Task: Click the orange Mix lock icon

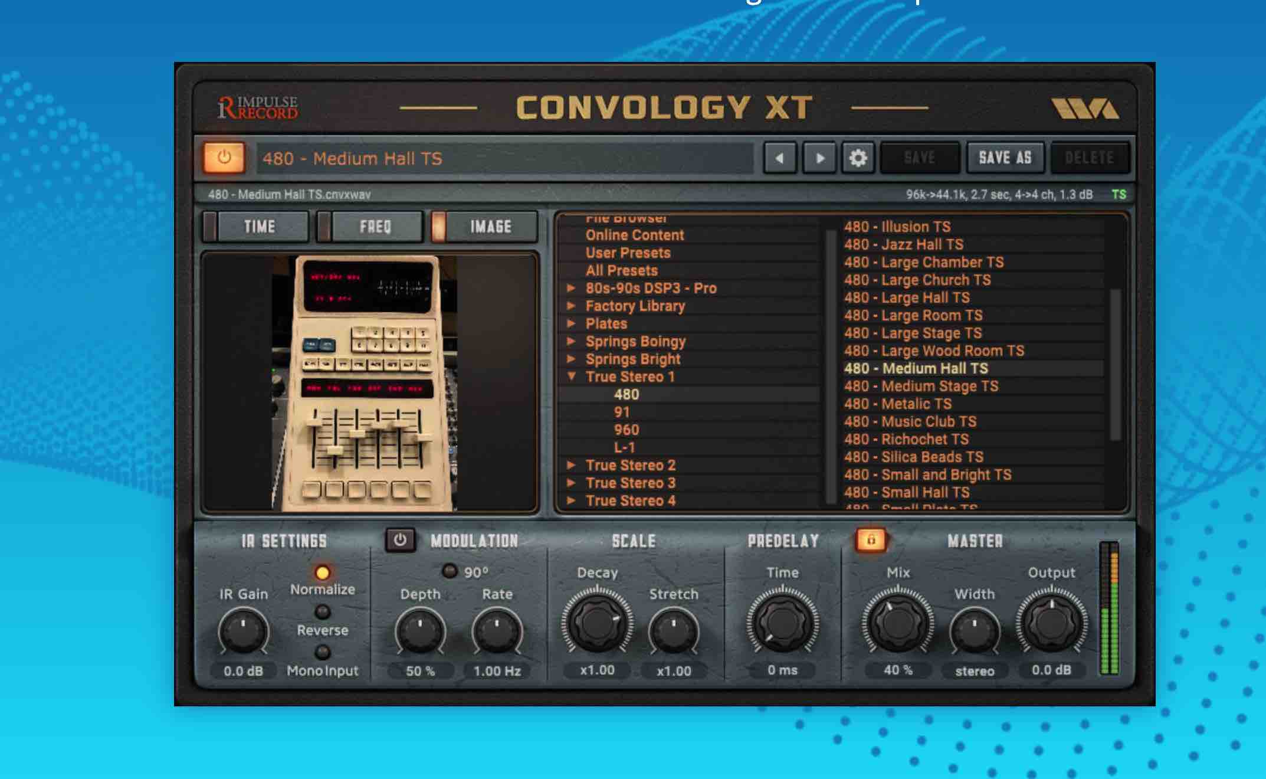Action: point(871,540)
